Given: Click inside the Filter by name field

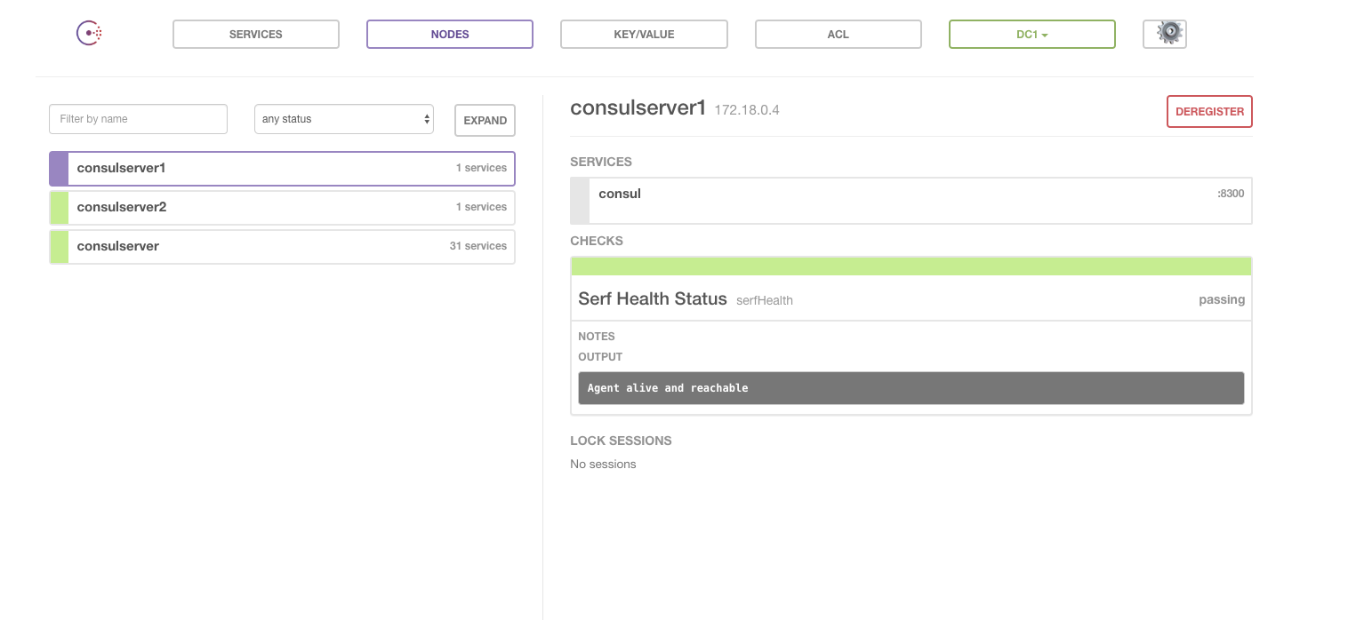Looking at the screenshot, I should [138, 118].
